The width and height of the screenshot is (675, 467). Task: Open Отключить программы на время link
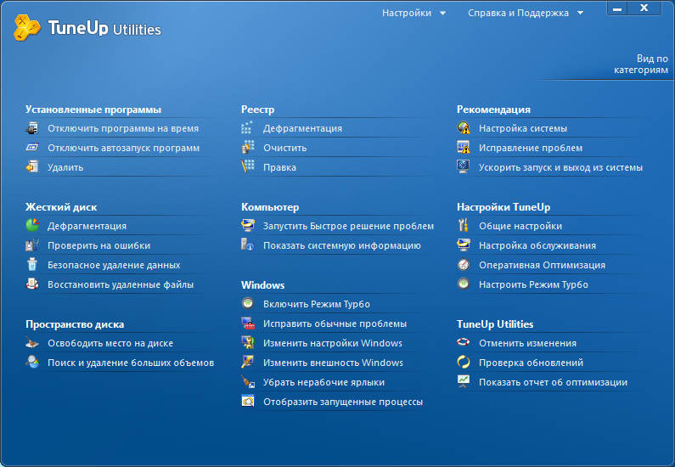coord(123,128)
